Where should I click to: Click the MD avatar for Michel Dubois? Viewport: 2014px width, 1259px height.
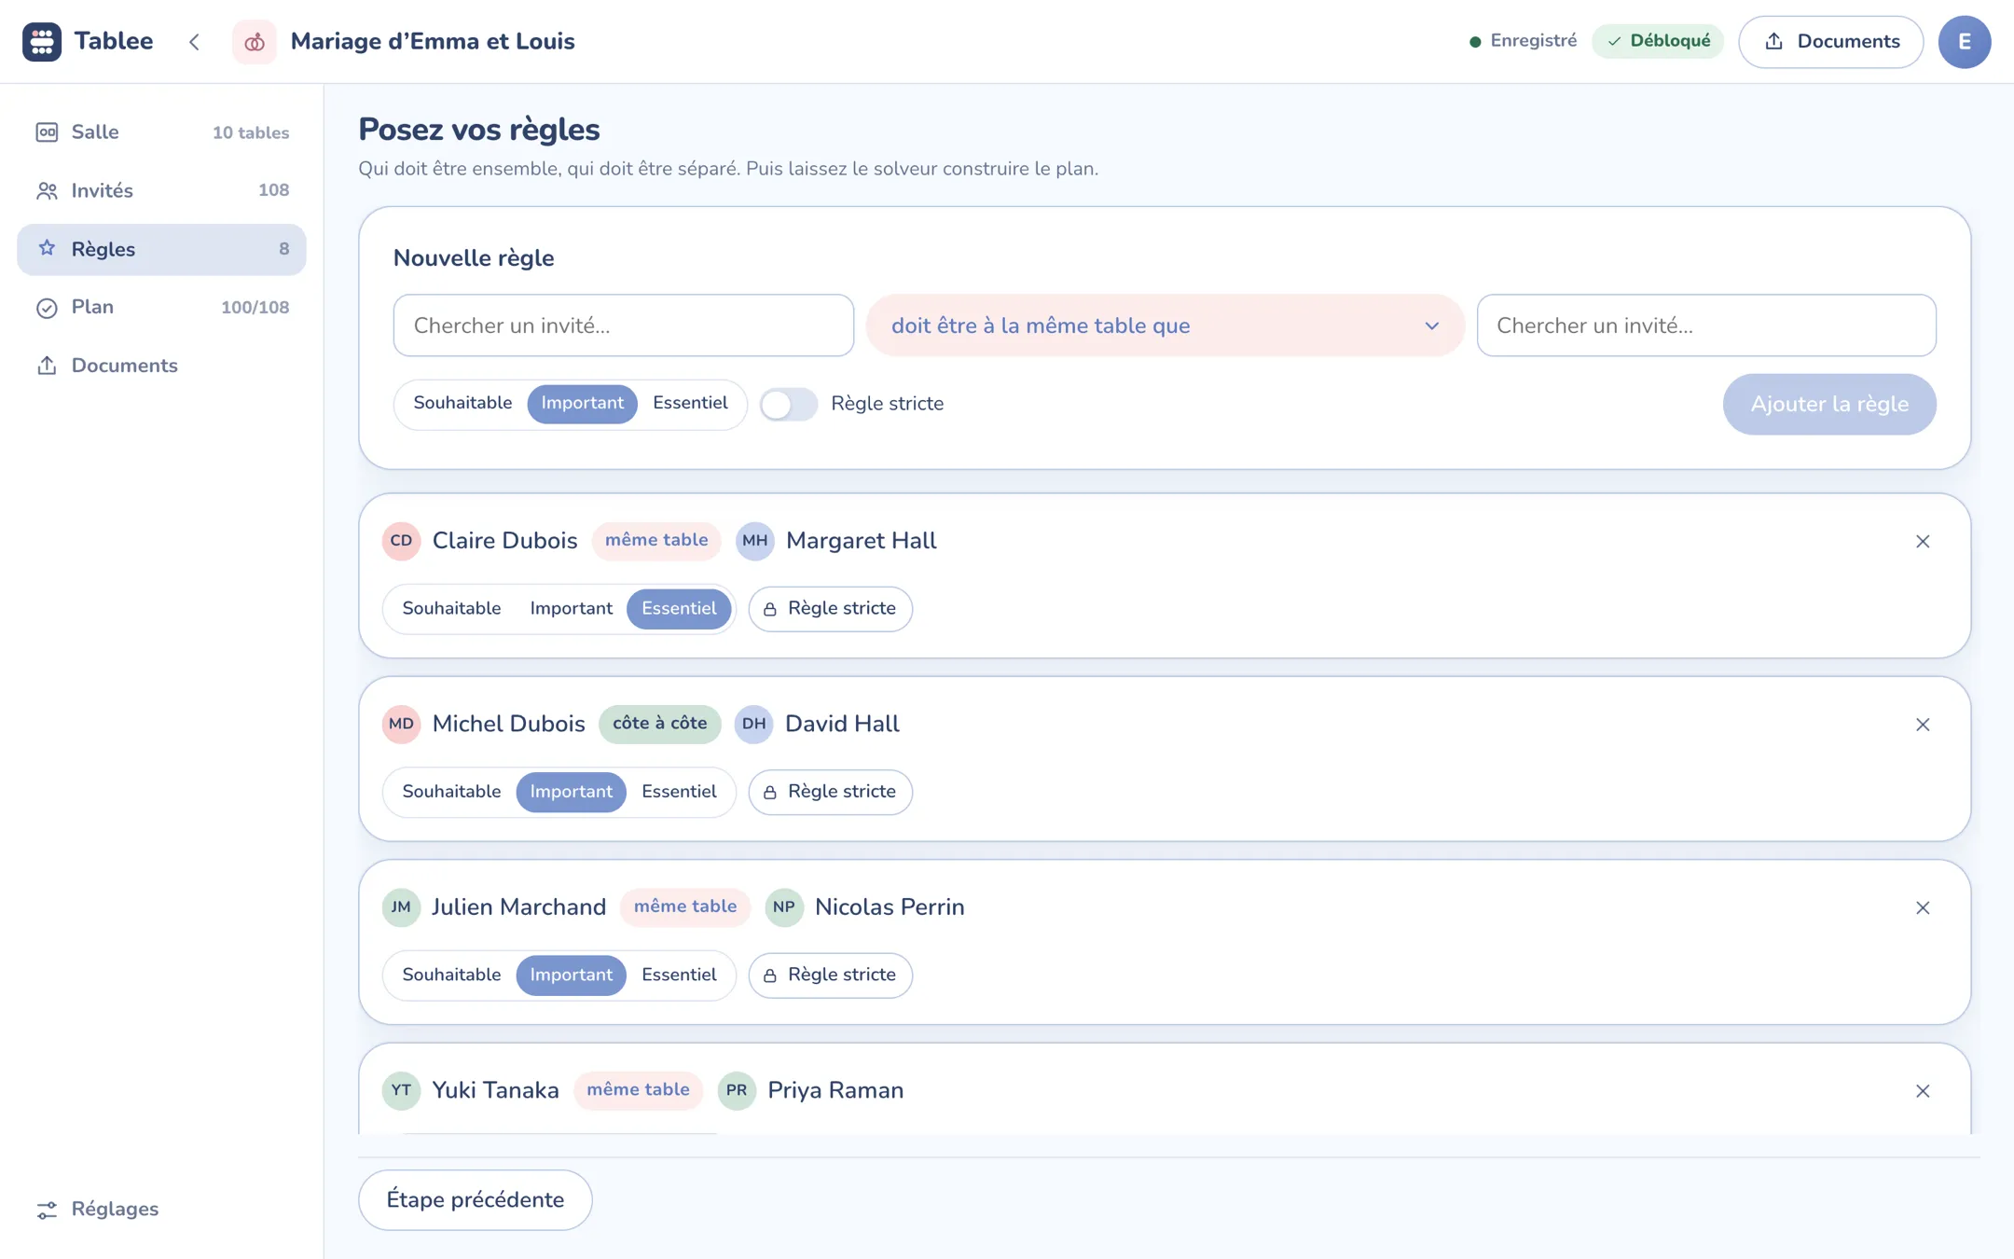pos(401,725)
